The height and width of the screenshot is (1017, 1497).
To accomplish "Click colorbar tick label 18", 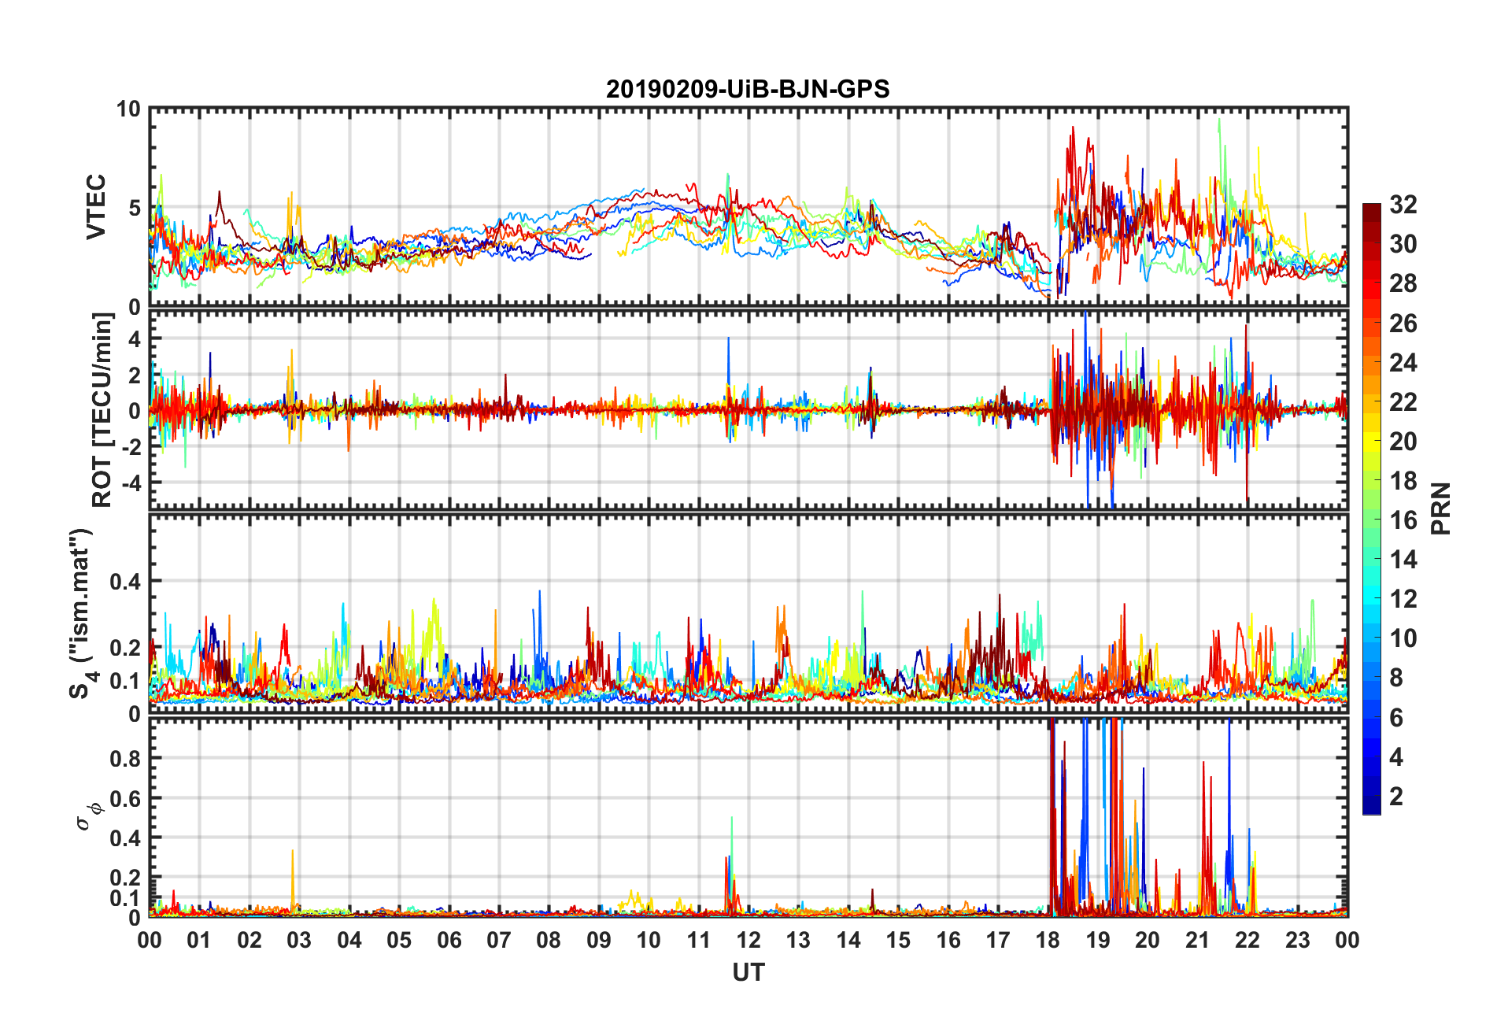I will coord(1403,481).
